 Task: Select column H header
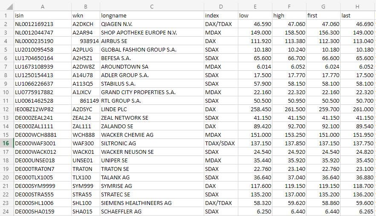(x=357, y=7)
